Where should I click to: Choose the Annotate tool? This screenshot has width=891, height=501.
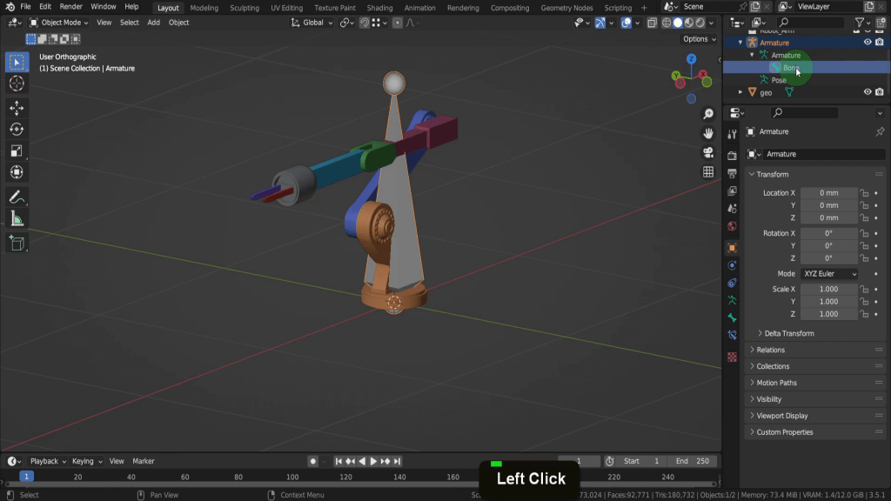click(x=17, y=197)
